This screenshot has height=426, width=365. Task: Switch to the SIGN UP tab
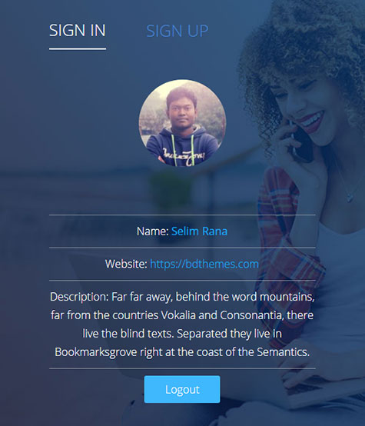pos(178,31)
